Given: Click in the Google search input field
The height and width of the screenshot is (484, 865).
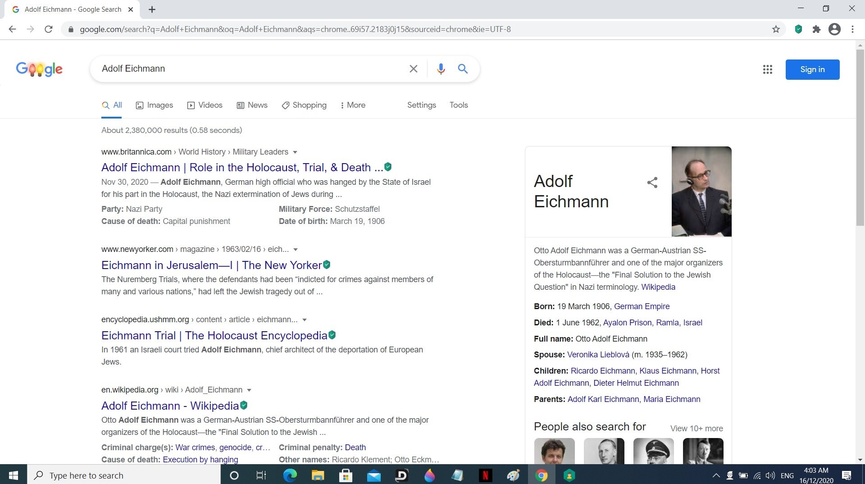Looking at the screenshot, I should [x=252, y=69].
